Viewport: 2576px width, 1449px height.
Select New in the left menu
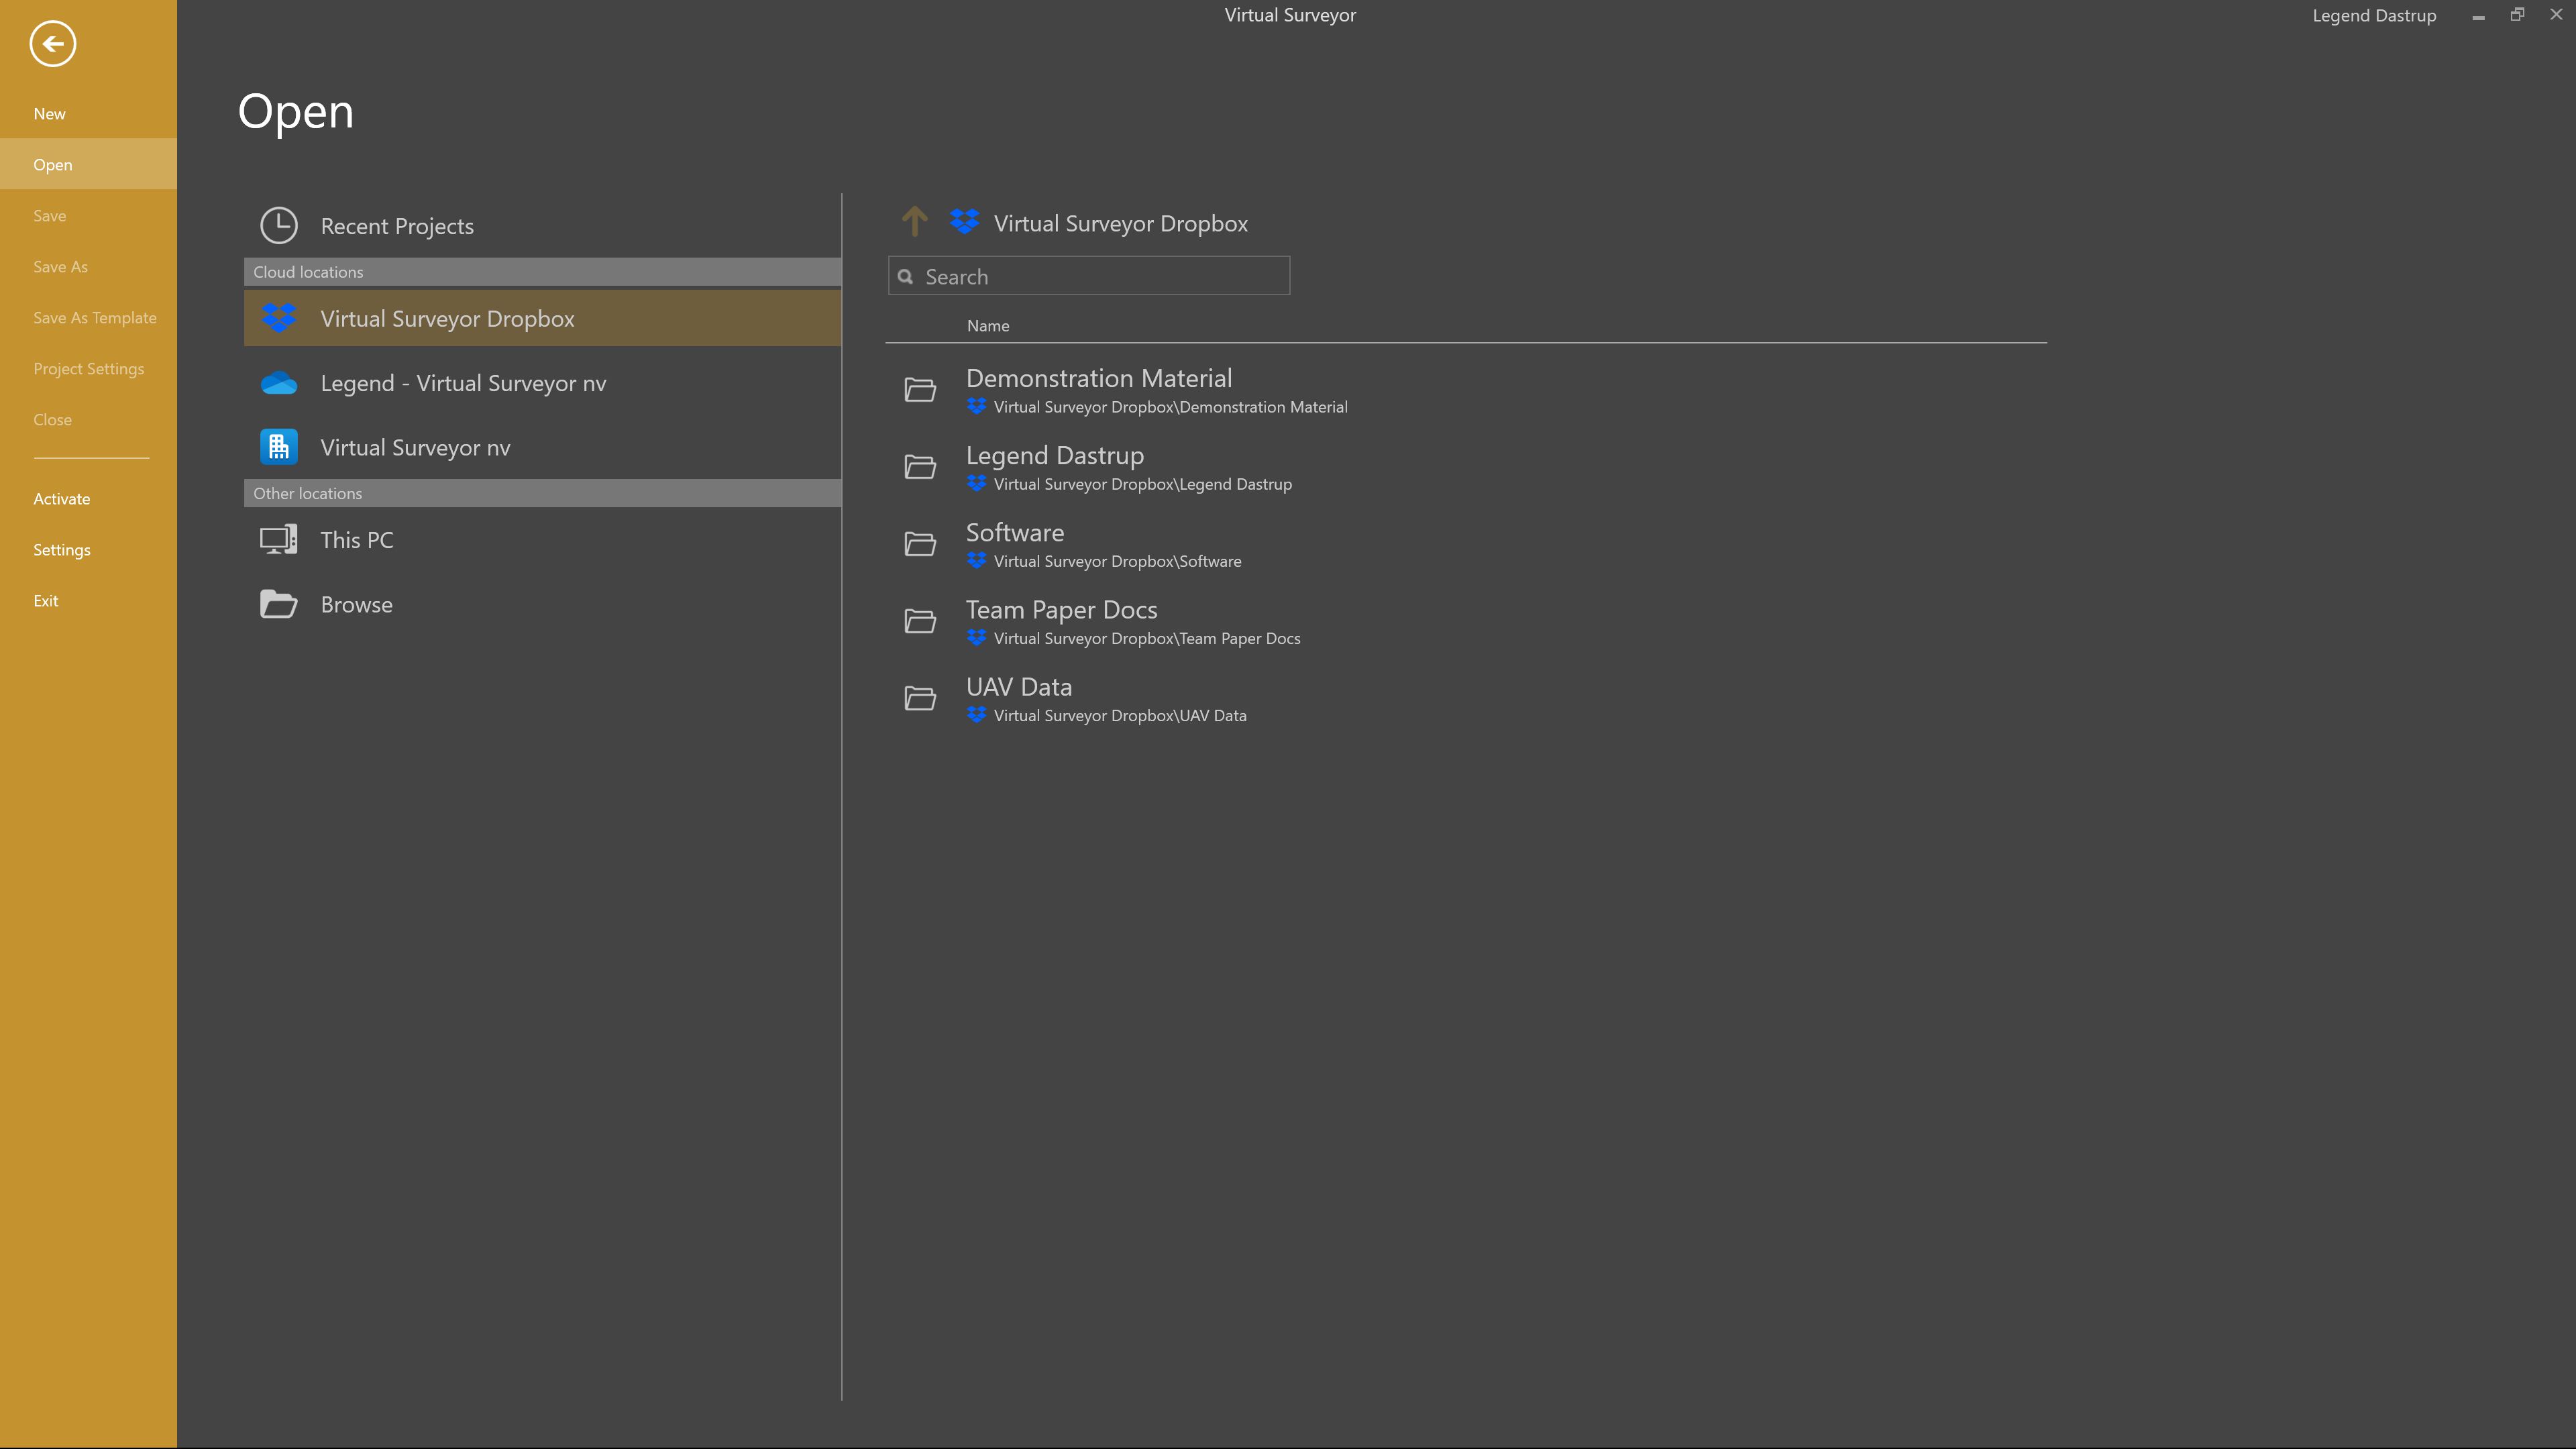point(49,114)
